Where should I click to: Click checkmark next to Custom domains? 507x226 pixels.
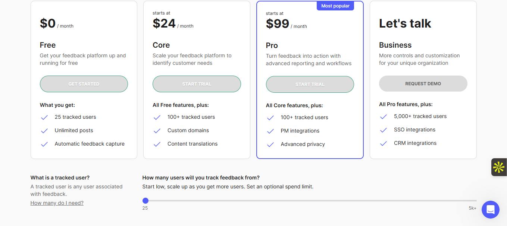[x=157, y=131]
